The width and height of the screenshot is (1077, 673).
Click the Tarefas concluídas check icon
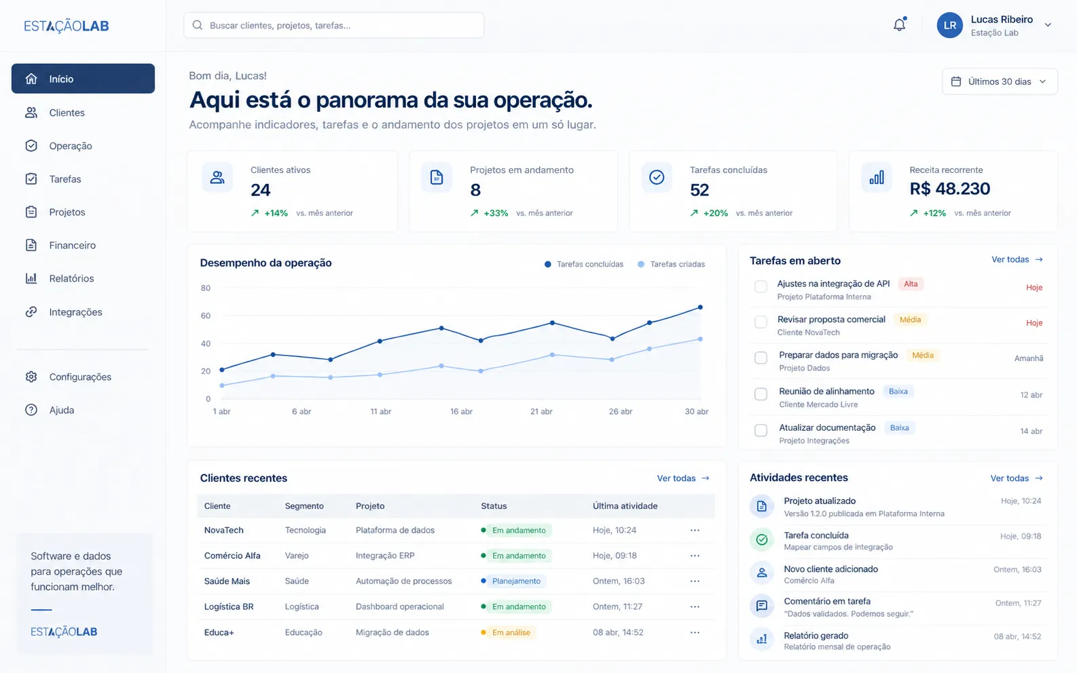tap(657, 178)
